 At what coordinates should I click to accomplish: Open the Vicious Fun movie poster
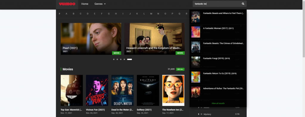click(97, 90)
